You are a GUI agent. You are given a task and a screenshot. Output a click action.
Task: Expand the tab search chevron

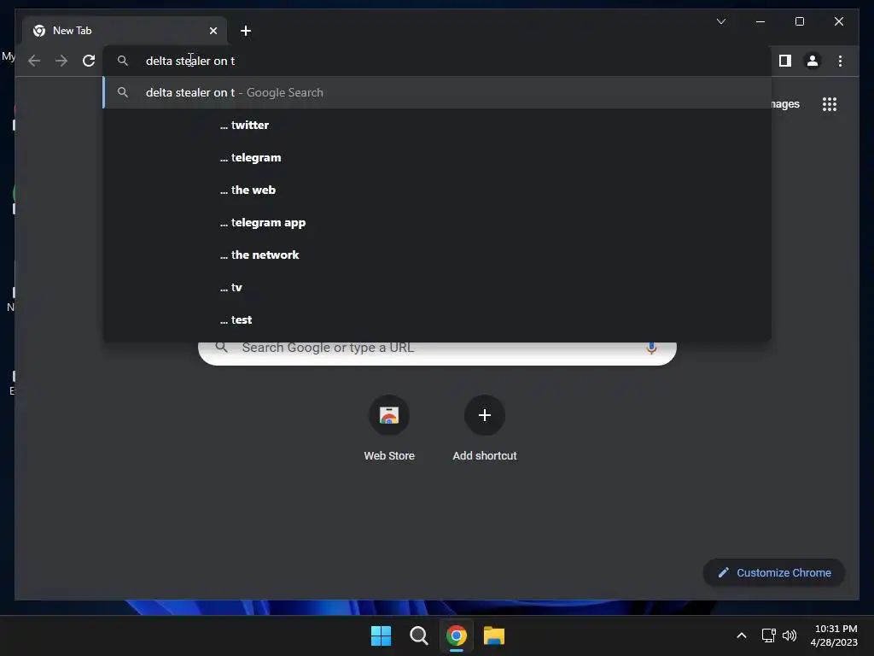tap(720, 21)
